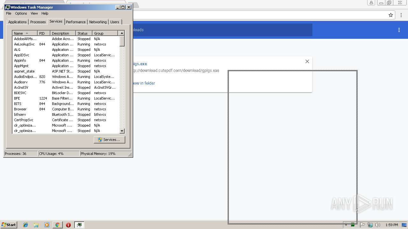Click services list scroll down arrow
The image size is (408, 229).
point(122,131)
